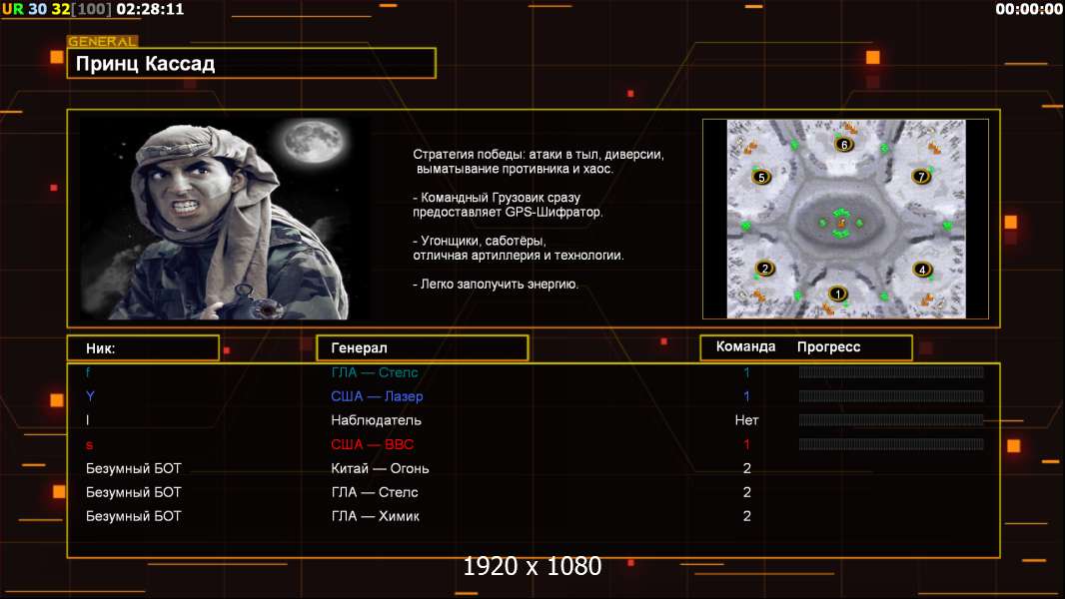
Task: Click the 'Команда' column header
Action: (745, 346)
